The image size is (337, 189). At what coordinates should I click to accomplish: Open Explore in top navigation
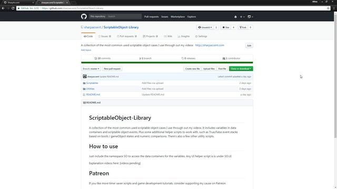click(192, 17)
